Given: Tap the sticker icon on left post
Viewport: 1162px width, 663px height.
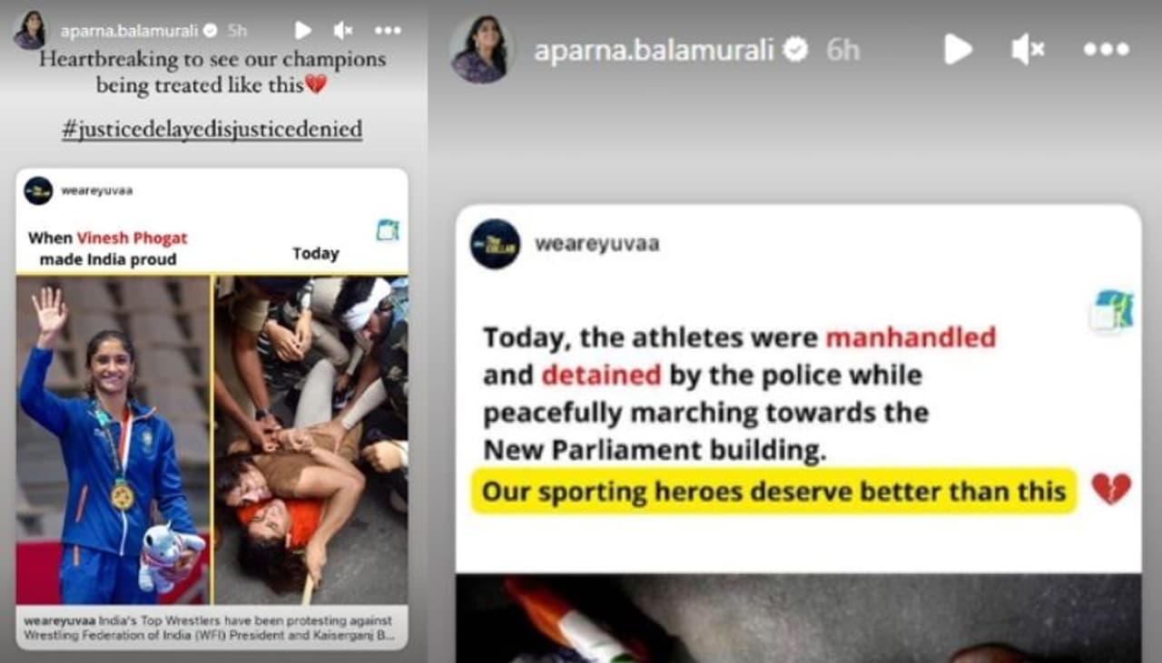Looking at the screenshot, I should click(x=388, y=230).
